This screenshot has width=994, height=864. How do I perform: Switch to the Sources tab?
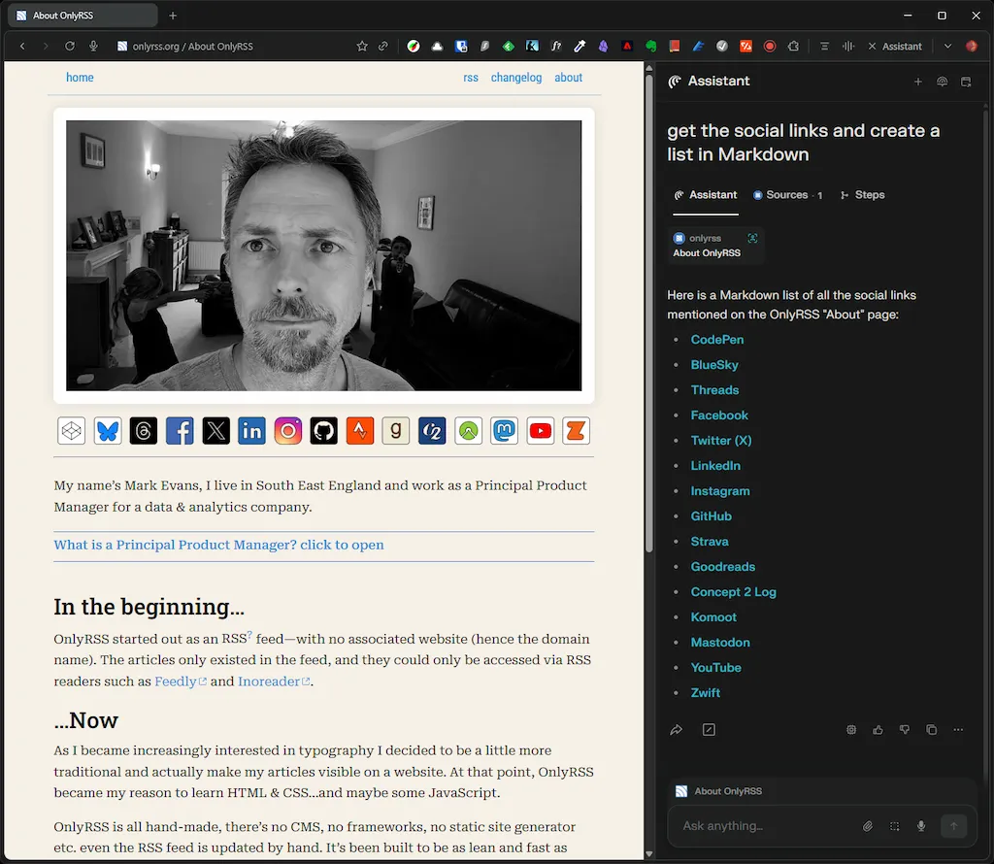click(786, 194)
